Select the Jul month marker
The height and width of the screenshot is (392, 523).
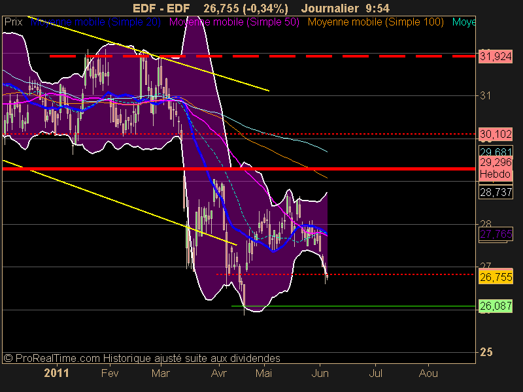click(x=375, y=373)
